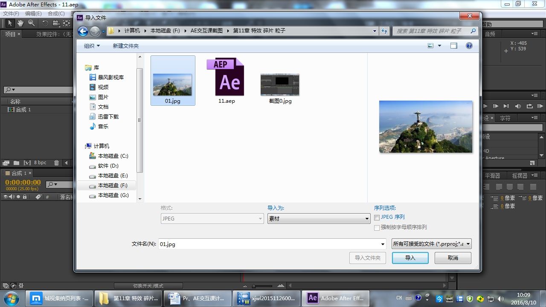The height and width of the screenshot is (307, 546).
Task: Open the view options dropdown arrow
Action: (439, 46)
